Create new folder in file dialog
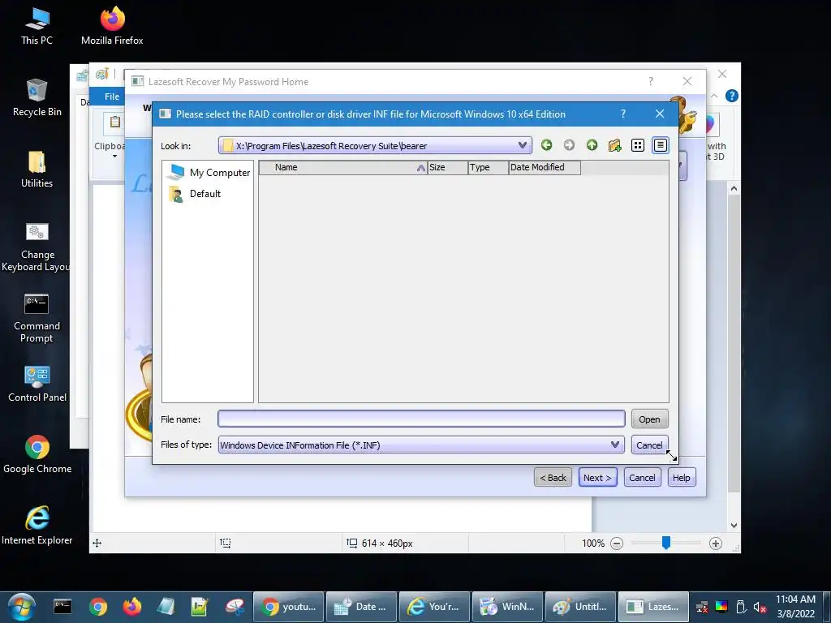 615,145
